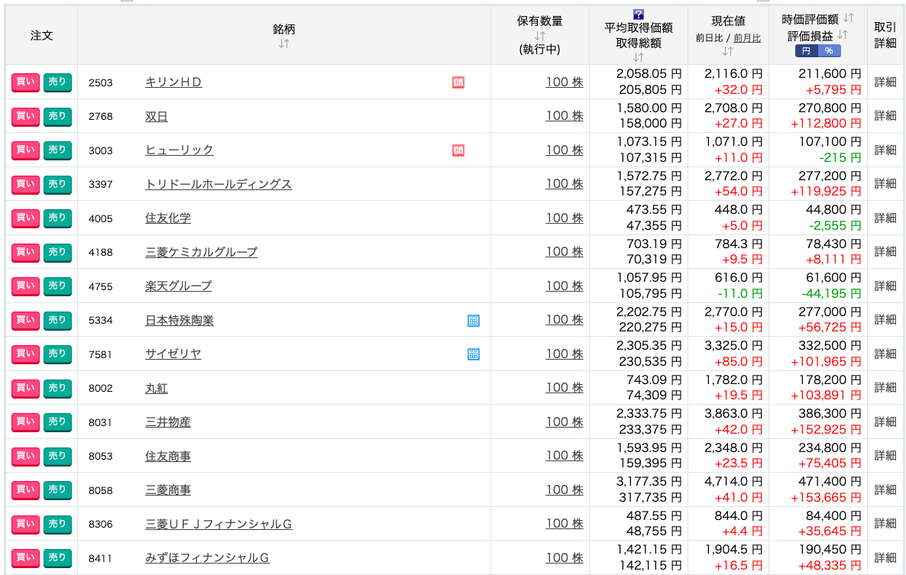Open 三菱UFJフィナンシャルG stock link

[218, 524]
